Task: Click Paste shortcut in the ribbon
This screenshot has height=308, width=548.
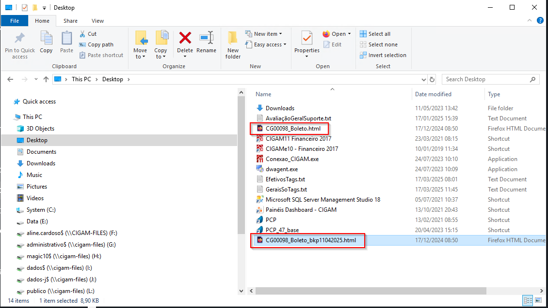Action: click(x=101, y=55)
